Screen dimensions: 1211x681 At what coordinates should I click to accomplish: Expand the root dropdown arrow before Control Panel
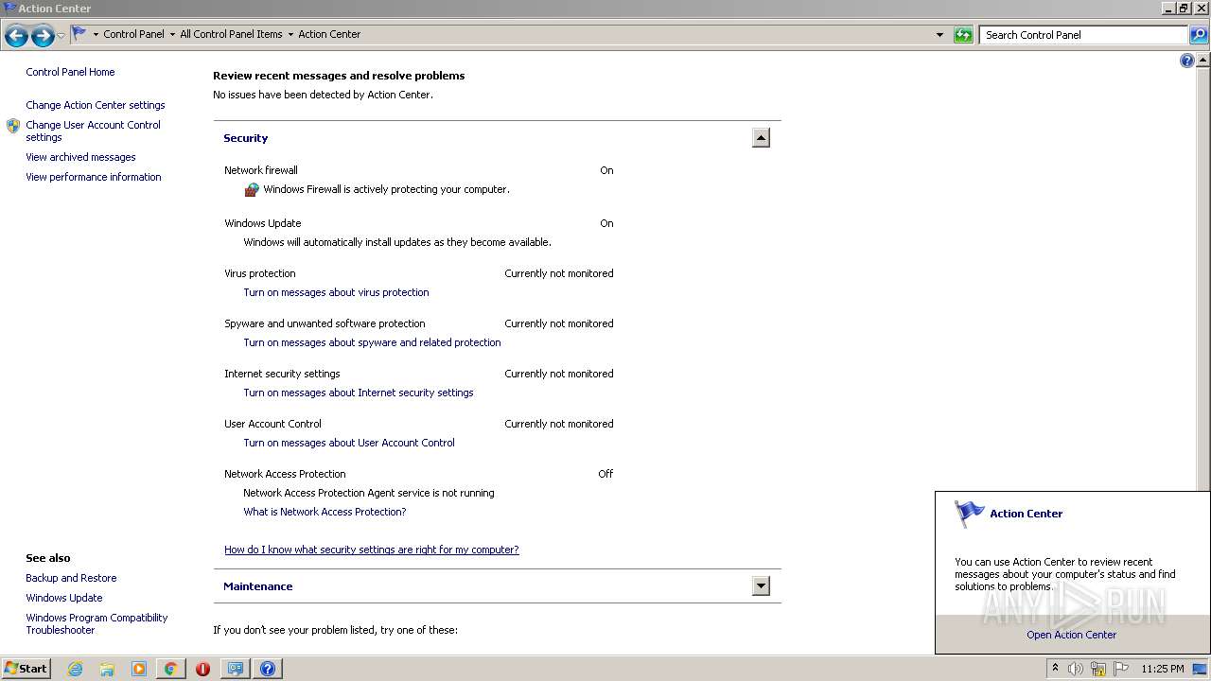click(96, 35)
